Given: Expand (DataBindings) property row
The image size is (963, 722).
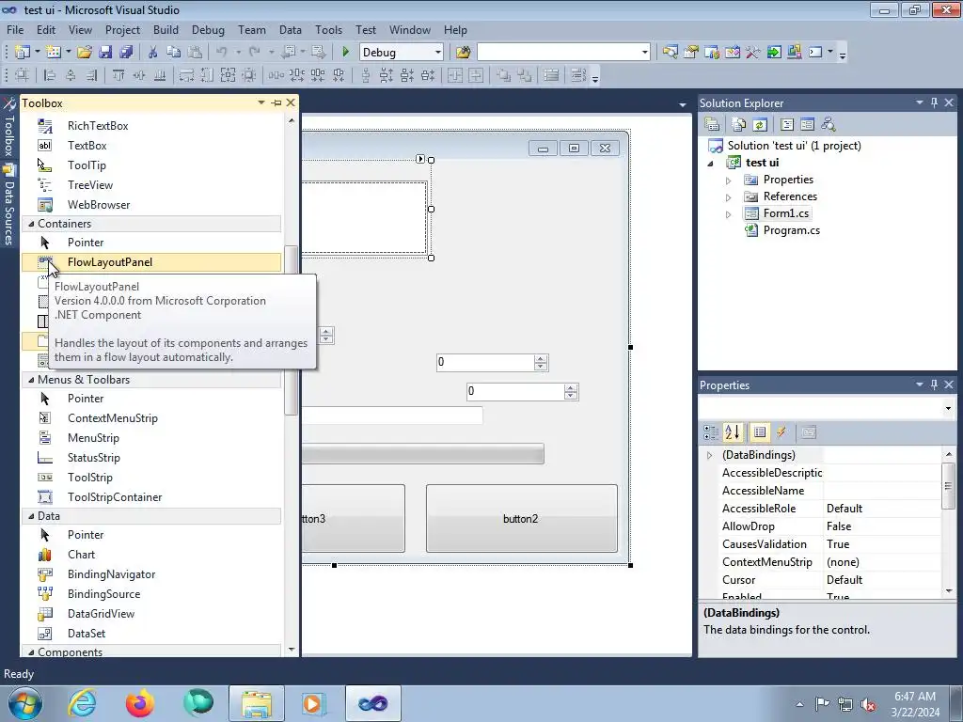Looking at the screenshot, I should click(709, 455).
